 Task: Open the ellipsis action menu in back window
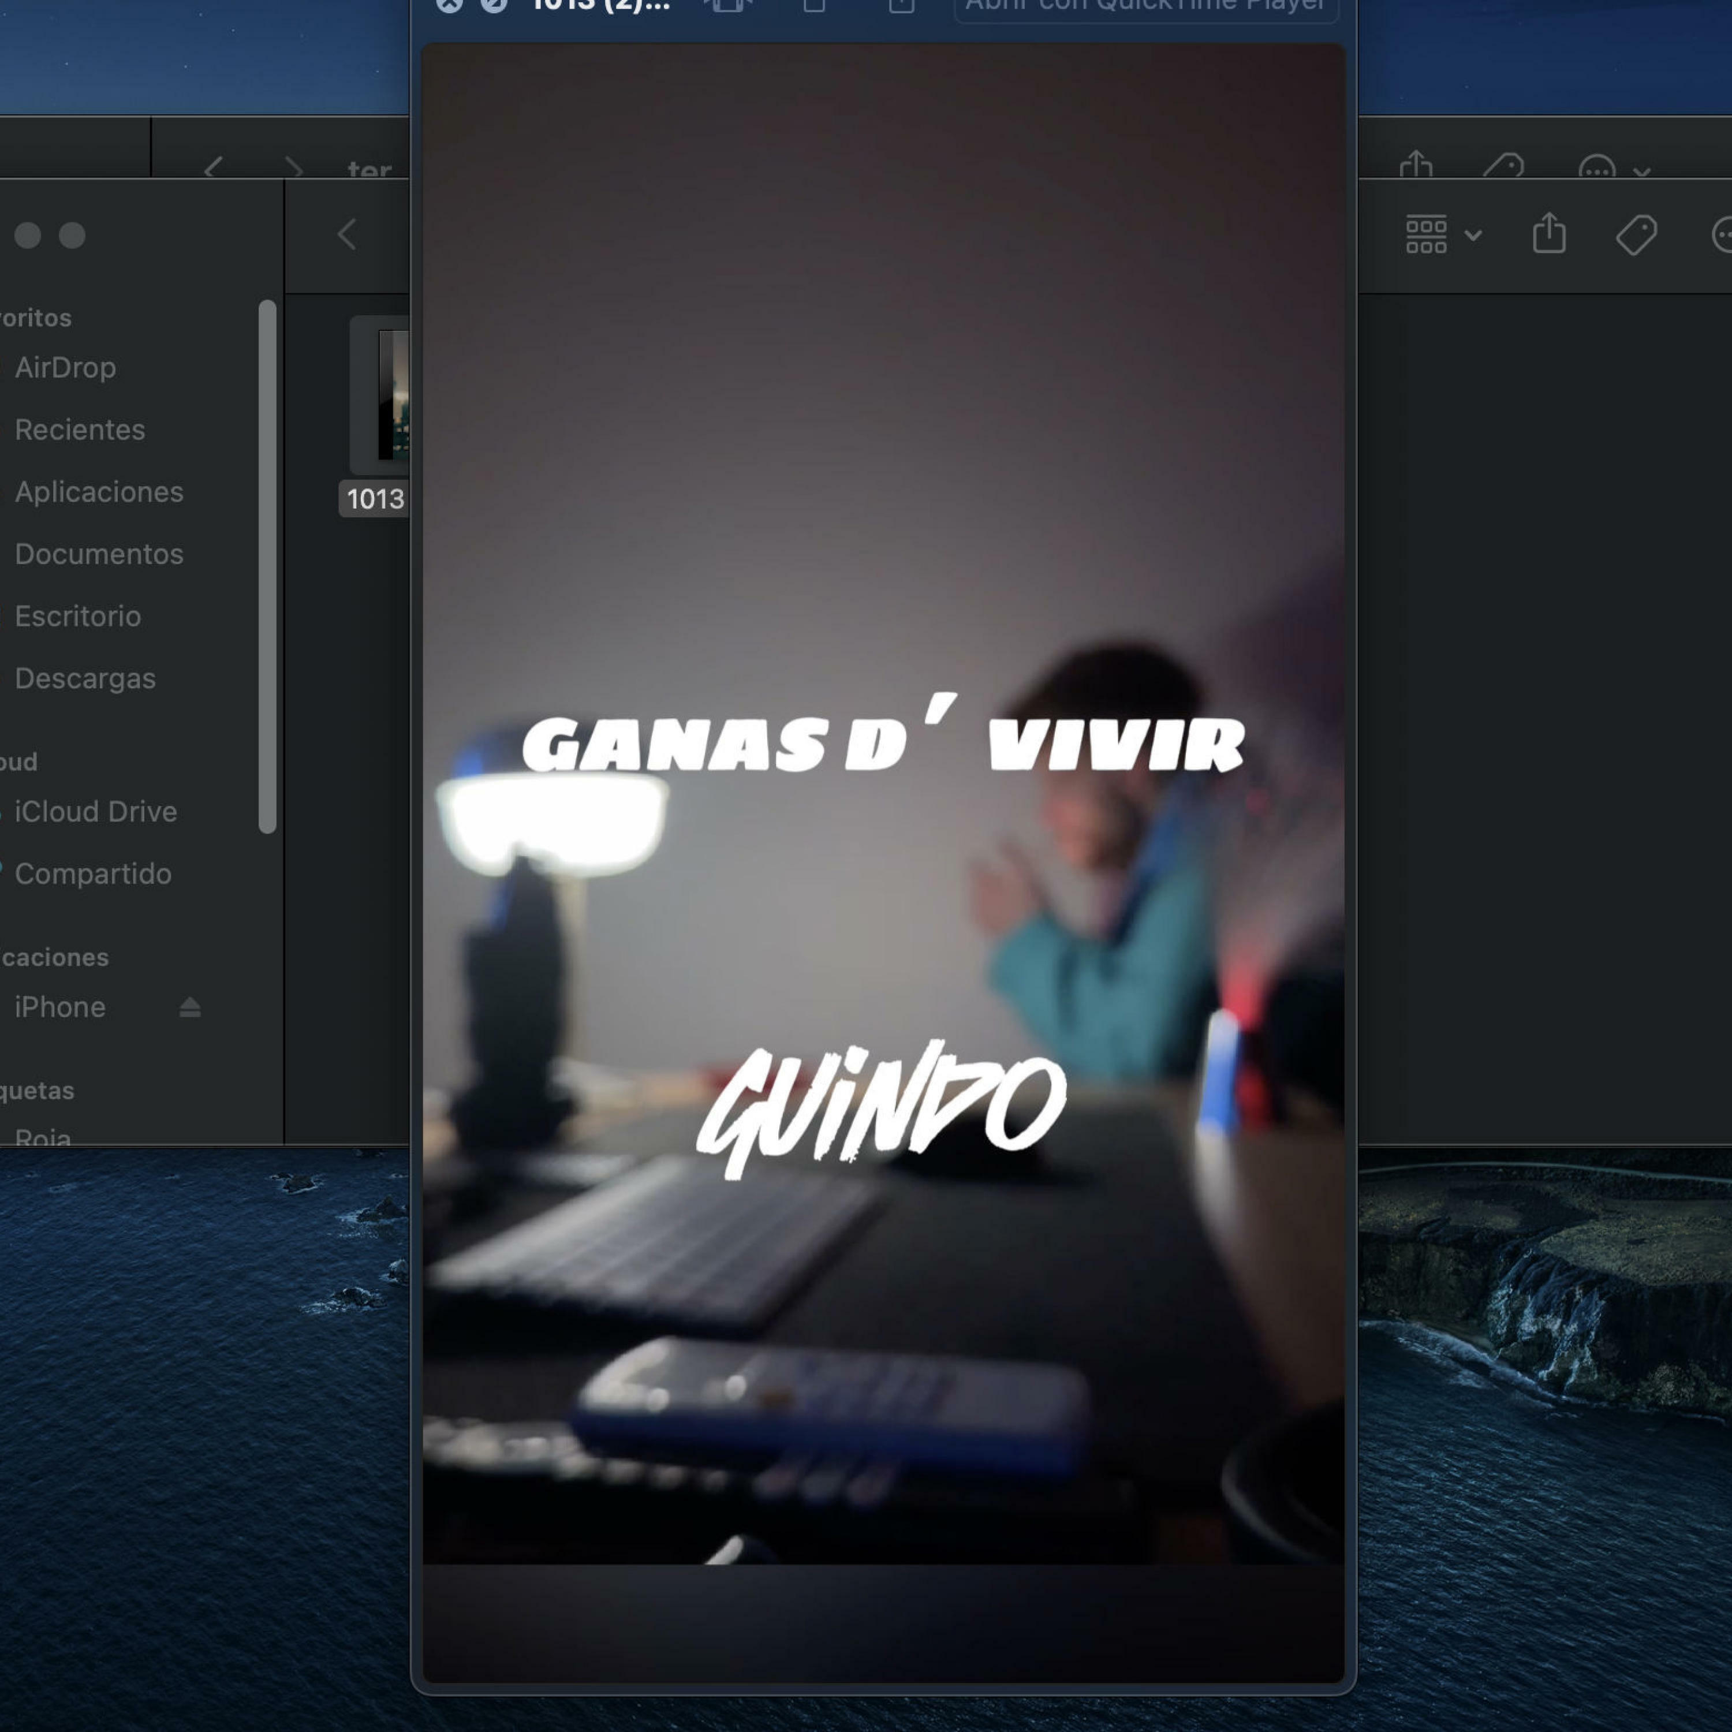[x=1597, y=167]
